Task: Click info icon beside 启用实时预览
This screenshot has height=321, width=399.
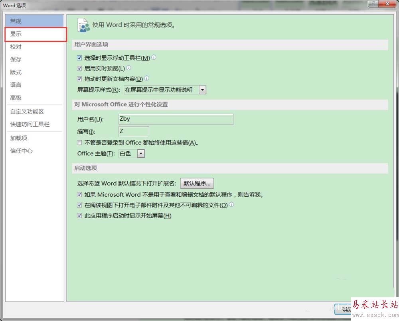Action: click(128, 68)
